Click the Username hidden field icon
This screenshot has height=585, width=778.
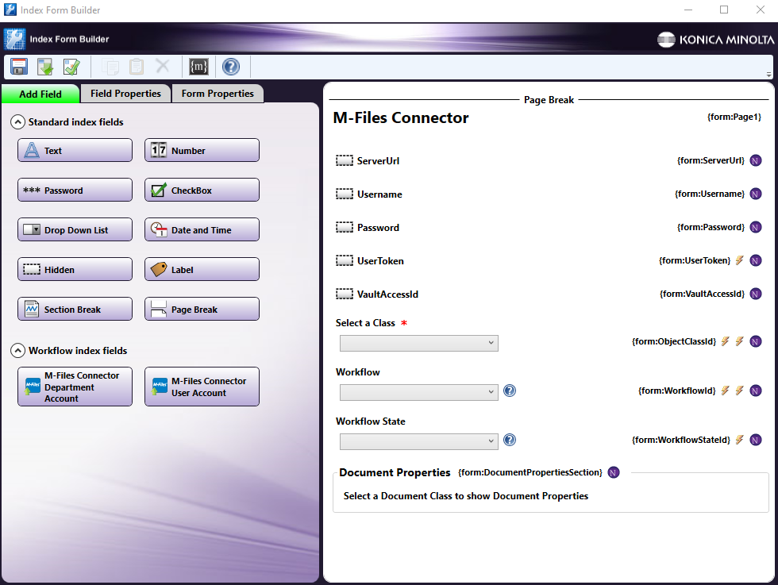[x=345, y=194]
